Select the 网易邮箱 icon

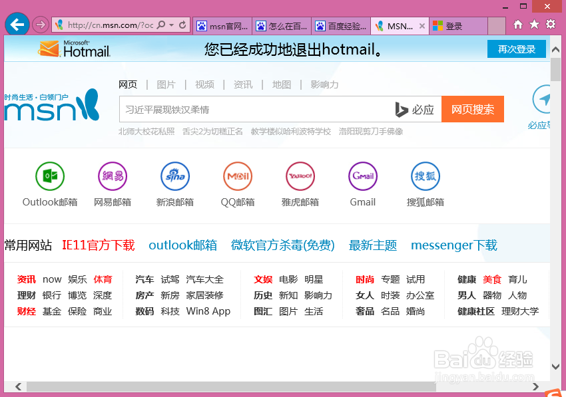click(x=112, y=176)
